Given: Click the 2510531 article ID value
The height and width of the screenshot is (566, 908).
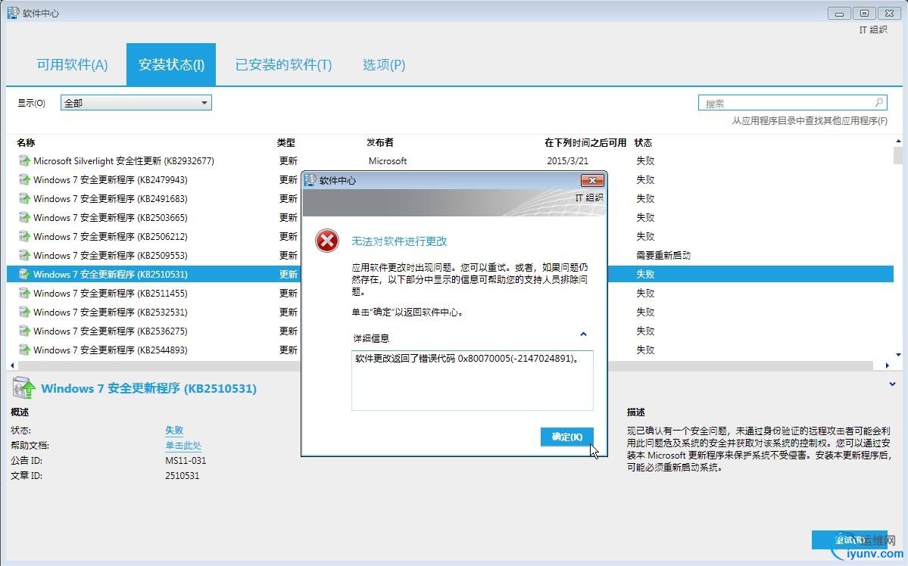Looking at the screenshot, I should coord(182,476).
